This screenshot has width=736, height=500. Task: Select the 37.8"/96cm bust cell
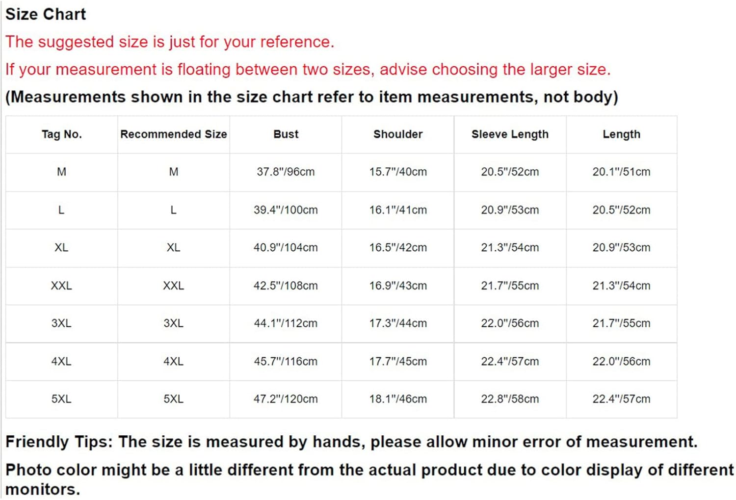[286, 172]
